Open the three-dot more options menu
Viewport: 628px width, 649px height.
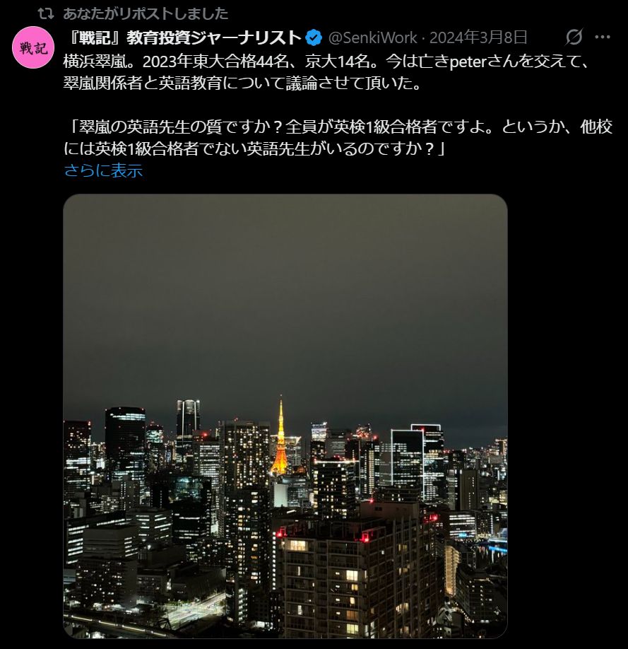603,37
